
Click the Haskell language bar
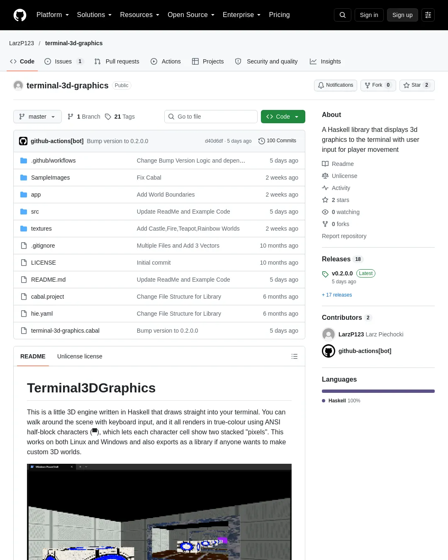pos(378,391)
